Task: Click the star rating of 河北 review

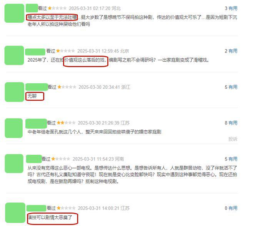Action: [57, 8]
